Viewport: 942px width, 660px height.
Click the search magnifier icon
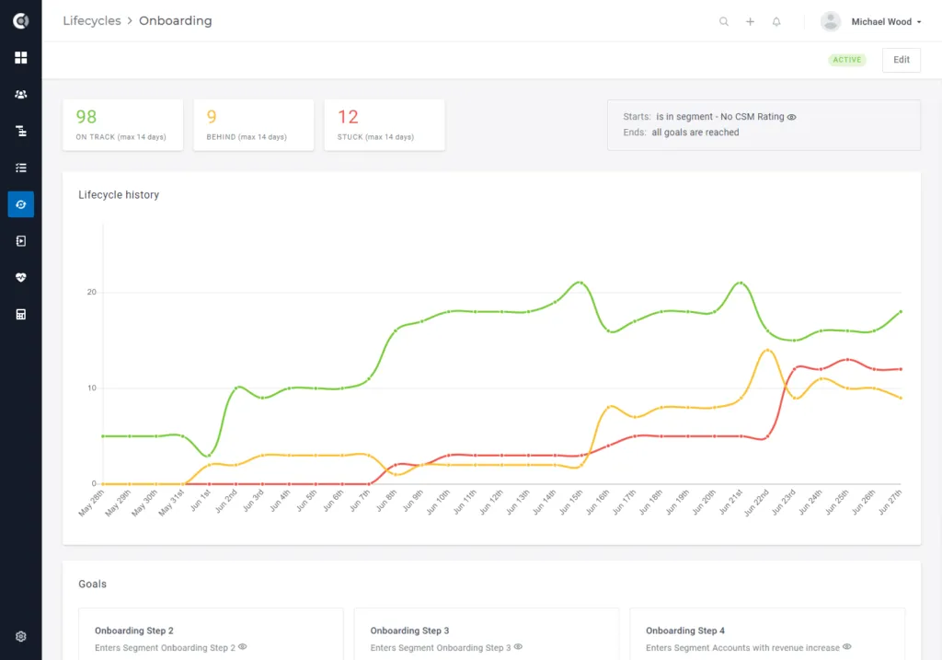(x=724, y=22)
